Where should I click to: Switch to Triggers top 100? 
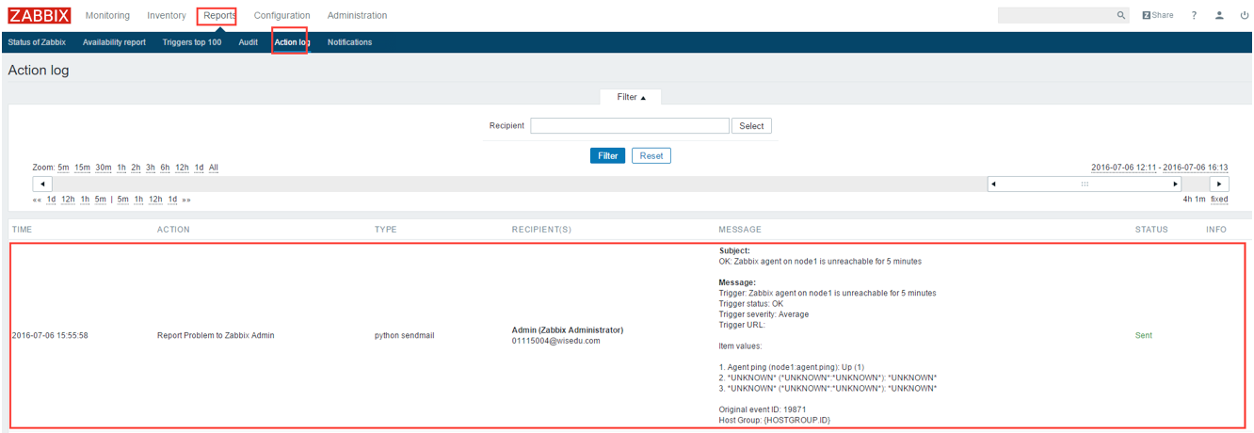tap(192, 42)
